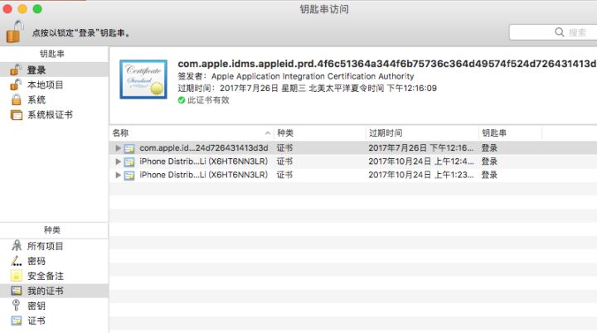Sort by the 过期时间 column header
The image size is (597, 333).
421,133
